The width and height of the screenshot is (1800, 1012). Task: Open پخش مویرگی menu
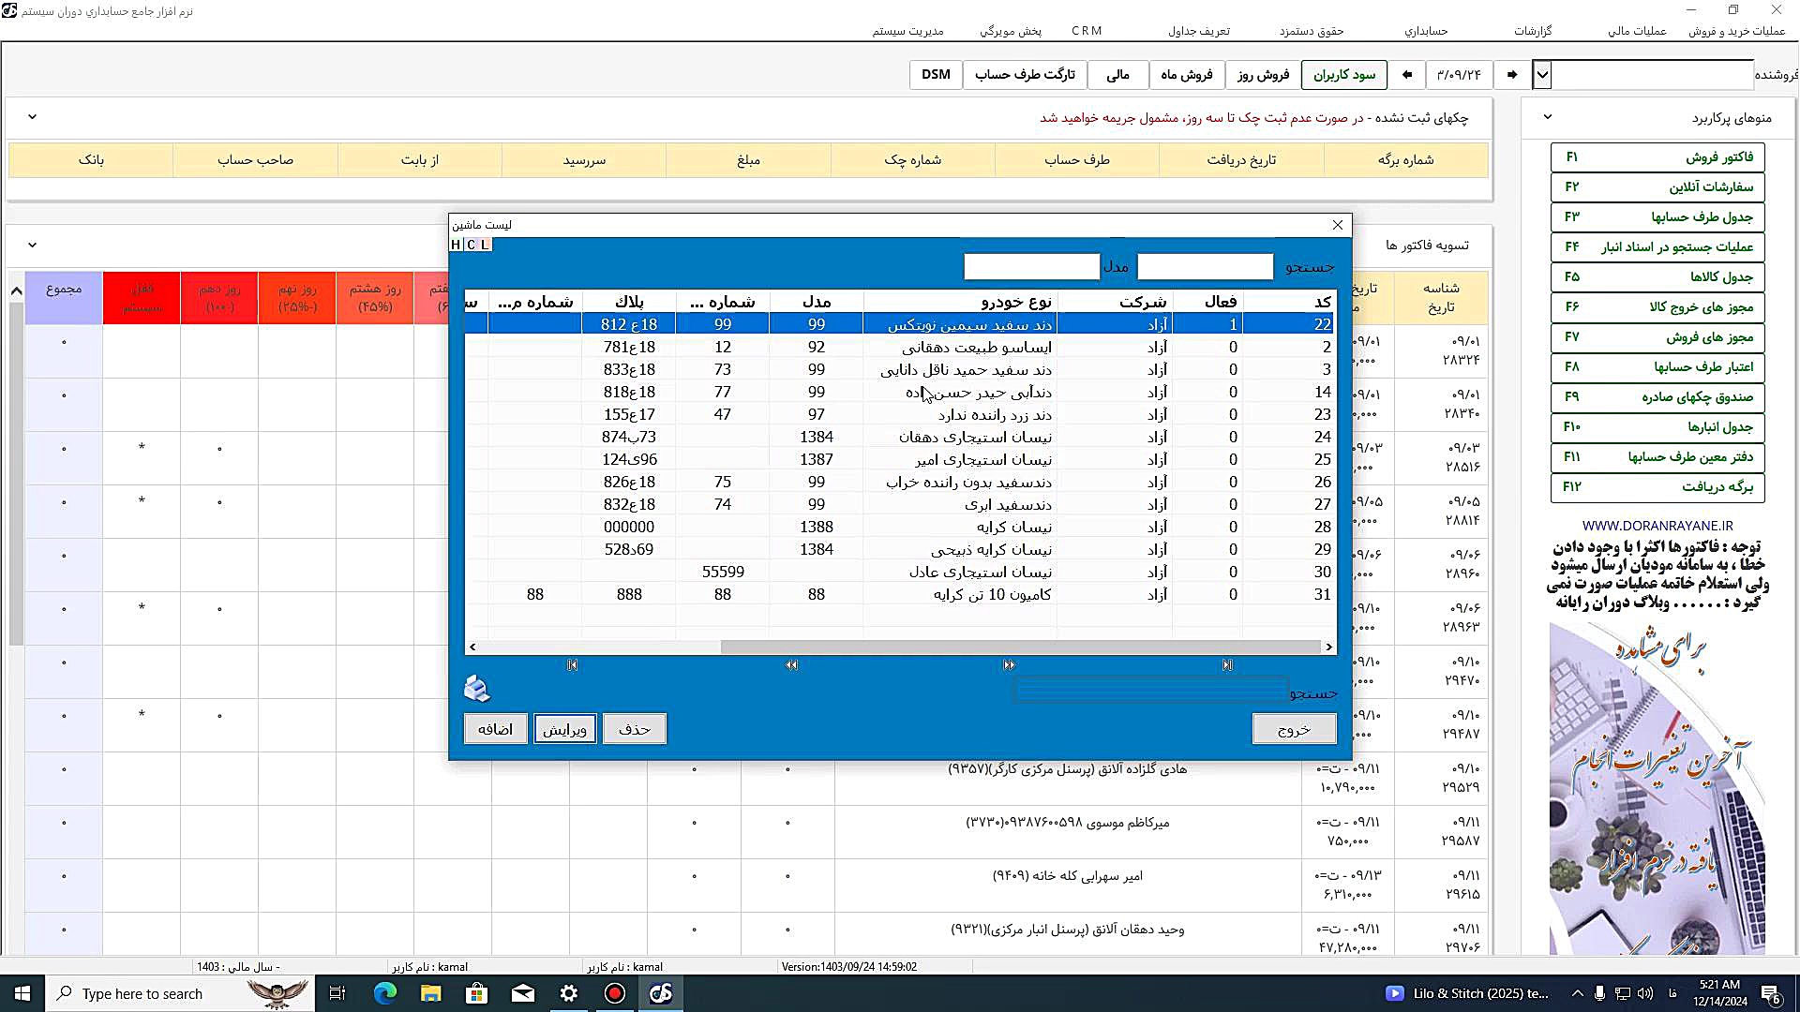[x=1011, y=31]
